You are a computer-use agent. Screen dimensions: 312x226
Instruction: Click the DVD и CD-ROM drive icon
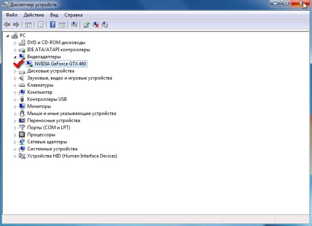click(x=22, y=43)
